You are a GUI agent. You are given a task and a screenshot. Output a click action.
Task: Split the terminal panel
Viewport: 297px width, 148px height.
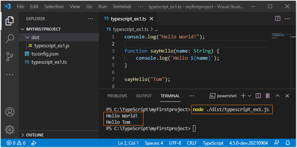pos(258,96)
